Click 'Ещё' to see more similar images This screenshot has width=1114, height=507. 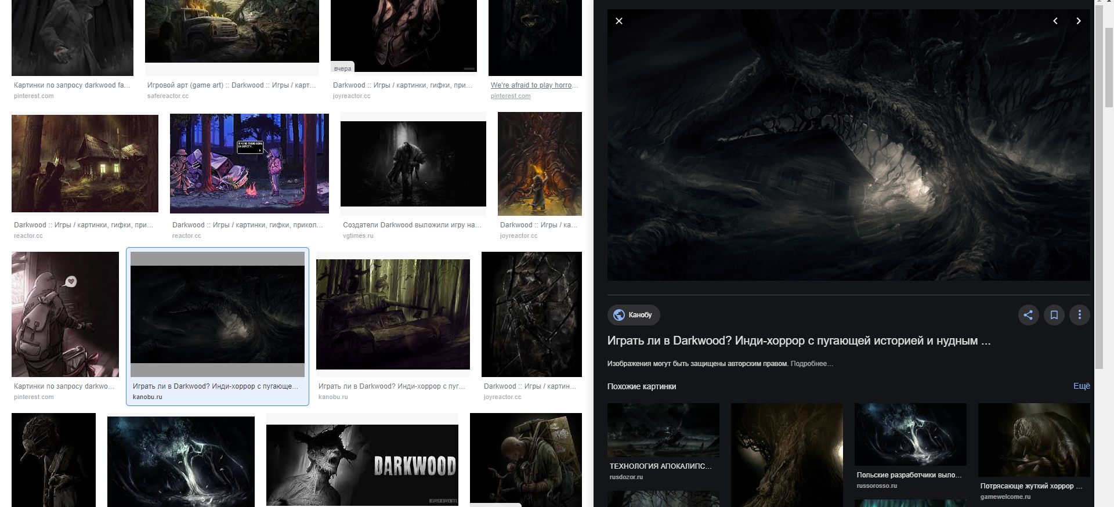click(1082, 386)
